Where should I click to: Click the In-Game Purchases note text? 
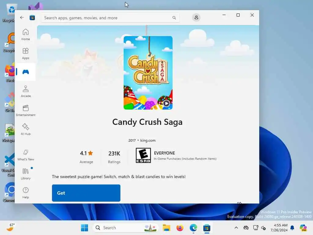[185, 159]
